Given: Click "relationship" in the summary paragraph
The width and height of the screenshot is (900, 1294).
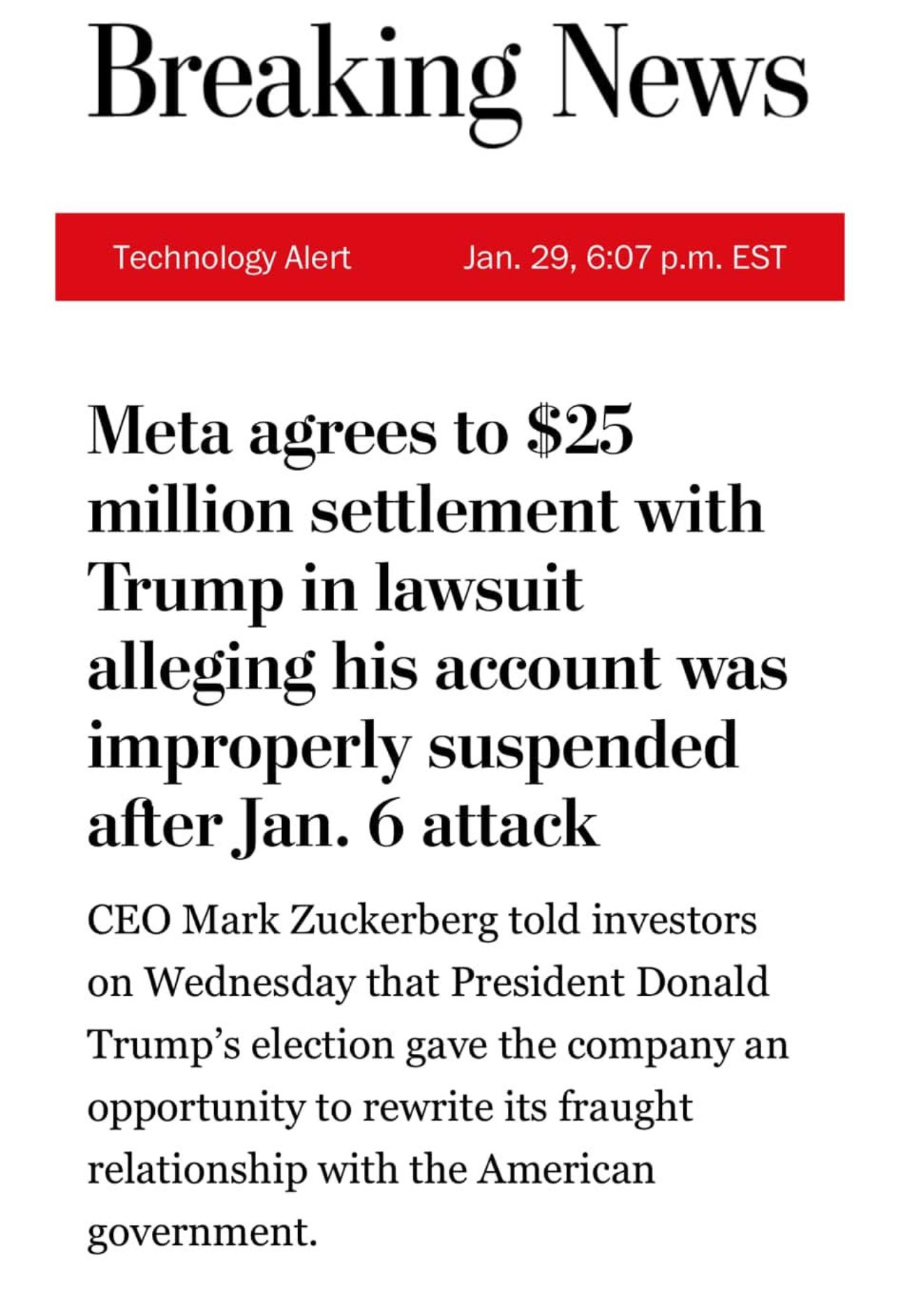Looking at the screenshot, I should tap(197, 1171).
